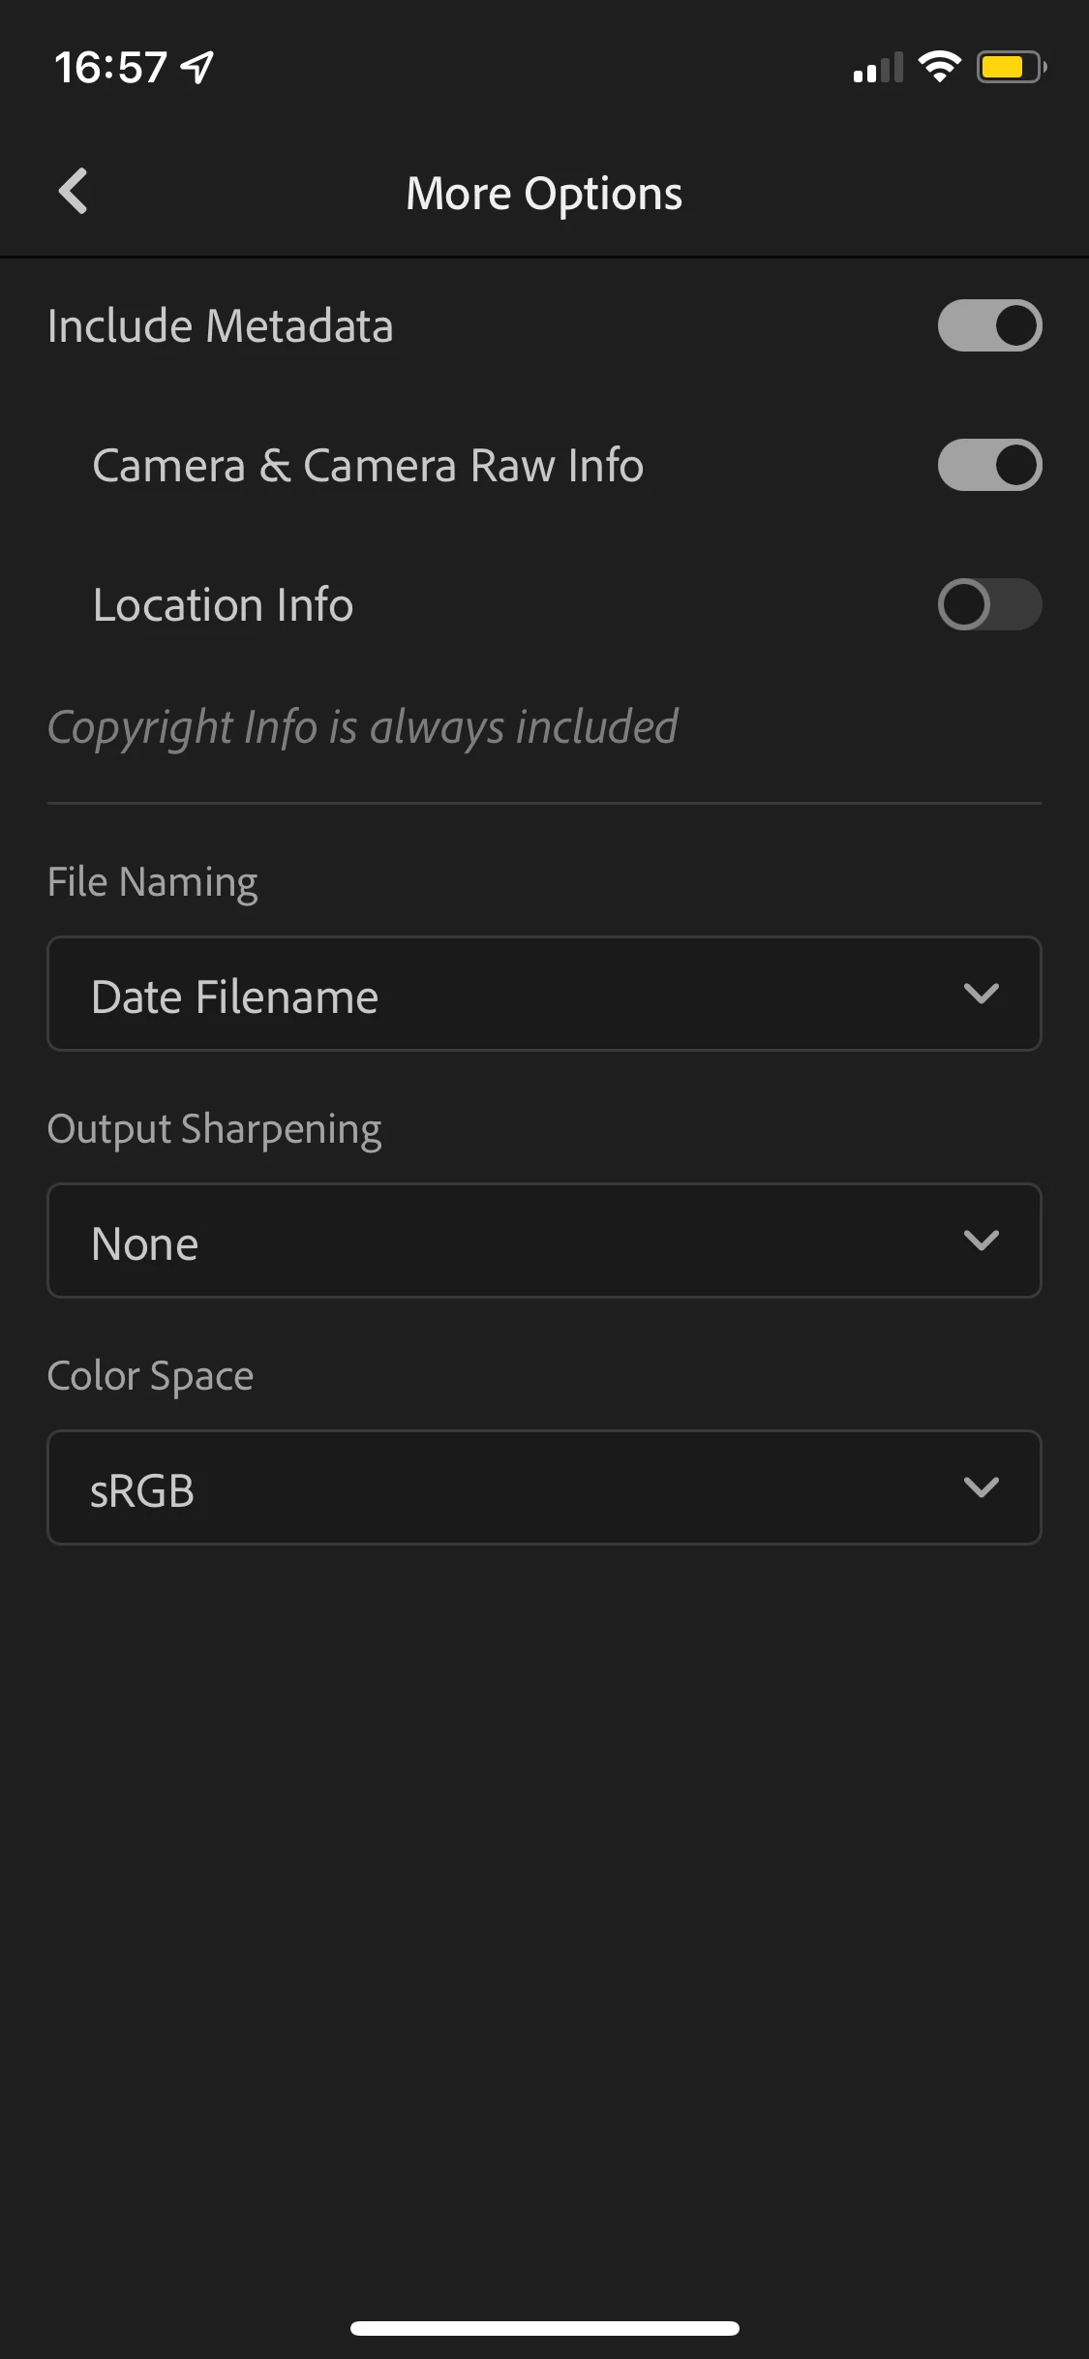Viewport: 1089px width, 2359px height.
Task: Tap the location arrow status icon
Action: (197, 67)
